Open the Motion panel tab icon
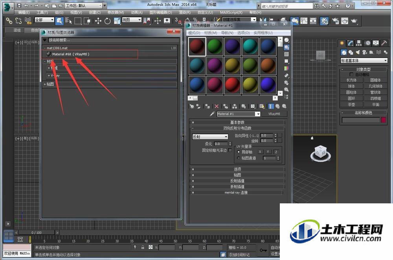The width and height of the screenshot is (393, 260). (367, 43)
